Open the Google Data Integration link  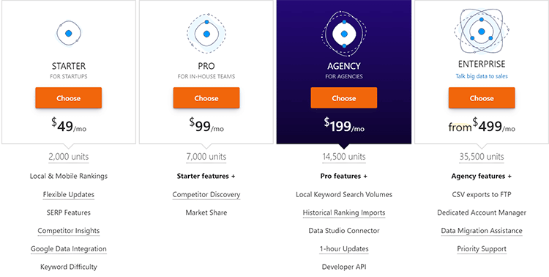click(69, 249)
